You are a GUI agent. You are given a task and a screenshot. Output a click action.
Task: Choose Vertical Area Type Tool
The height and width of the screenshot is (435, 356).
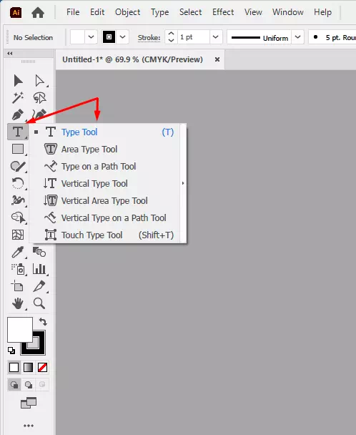click(105, 201)
